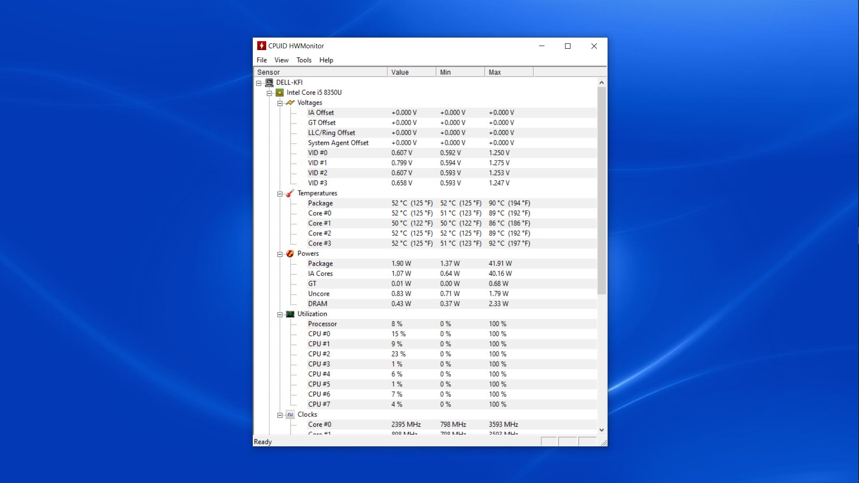Click the Utilization graph icon

pyautogui.click(x=290, y=314)
